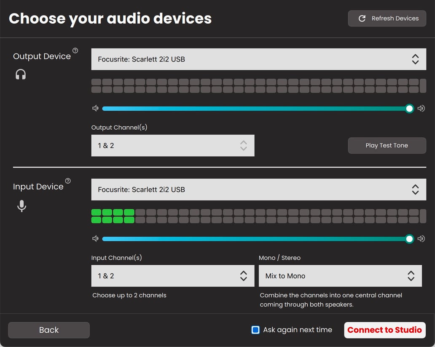Click the help icon beside Output Device
This screenshot has width=435, height=347.
click(75, 51)
